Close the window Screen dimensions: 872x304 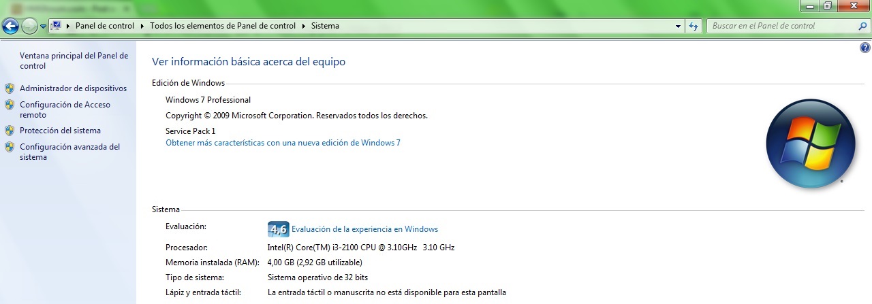[x=853, y=5]
